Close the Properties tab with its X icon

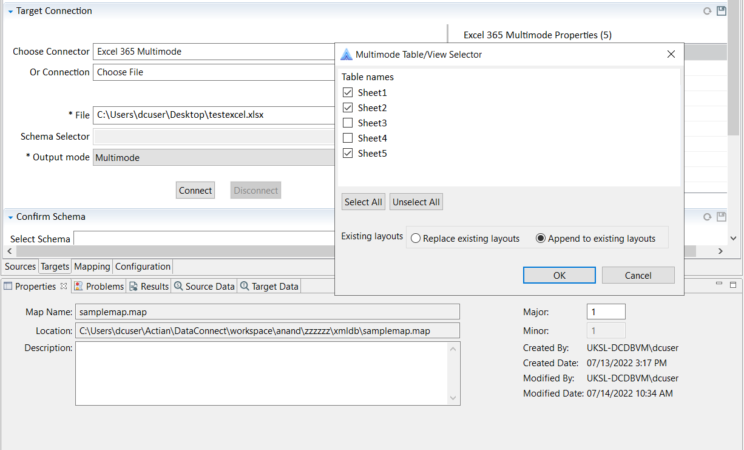click(64, 286)
